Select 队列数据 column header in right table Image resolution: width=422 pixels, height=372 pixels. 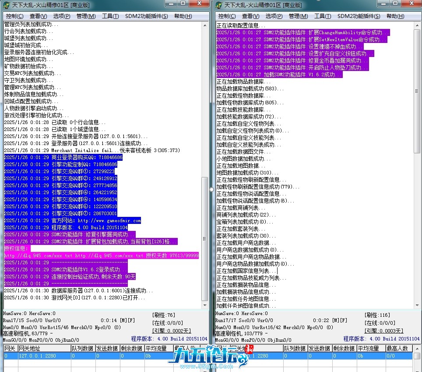tap(295, 349)
